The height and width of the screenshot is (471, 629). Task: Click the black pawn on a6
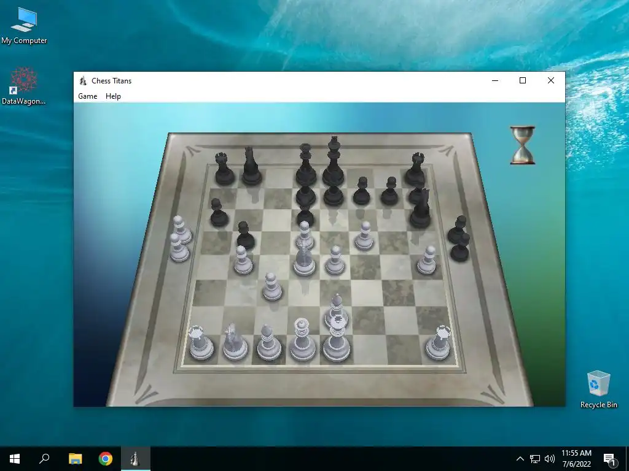[219, 213]
